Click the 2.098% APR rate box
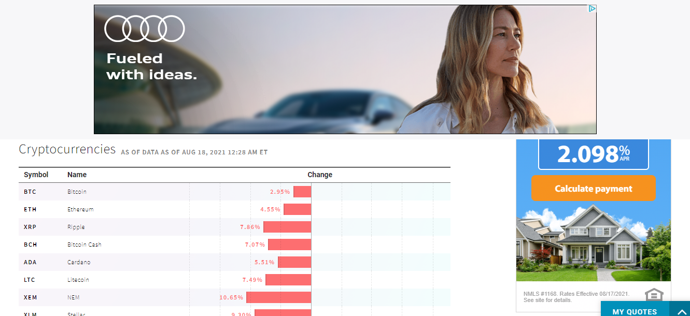 click(593, 154)
